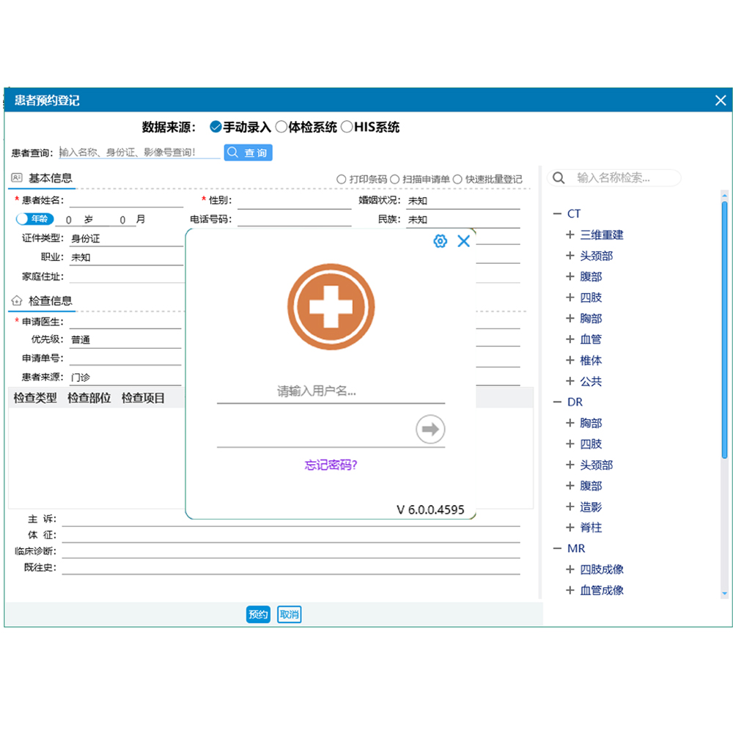This screenshot has height=733, width=733.
Task: Collapse the CT category node
Action: point(556,214)
